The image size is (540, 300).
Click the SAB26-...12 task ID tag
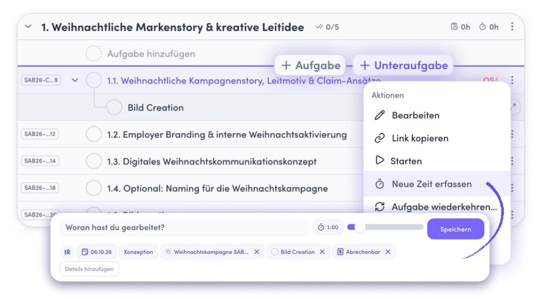pyautogui.click(x=40, y=134)
